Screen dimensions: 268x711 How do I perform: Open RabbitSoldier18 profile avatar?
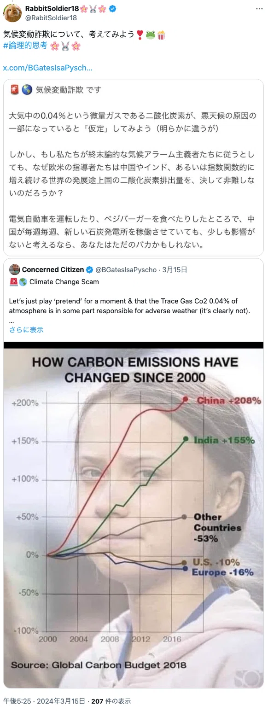click(12, 13)
